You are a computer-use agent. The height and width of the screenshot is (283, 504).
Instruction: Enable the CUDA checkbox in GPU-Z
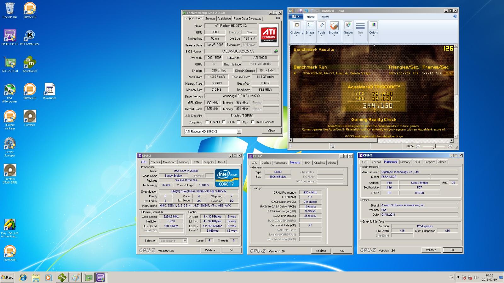[224, 122]
